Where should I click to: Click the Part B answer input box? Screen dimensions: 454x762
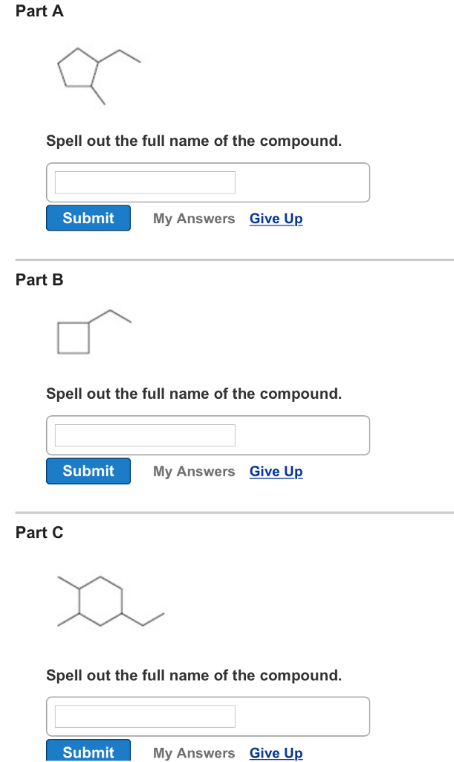click(x=143, y=435)
